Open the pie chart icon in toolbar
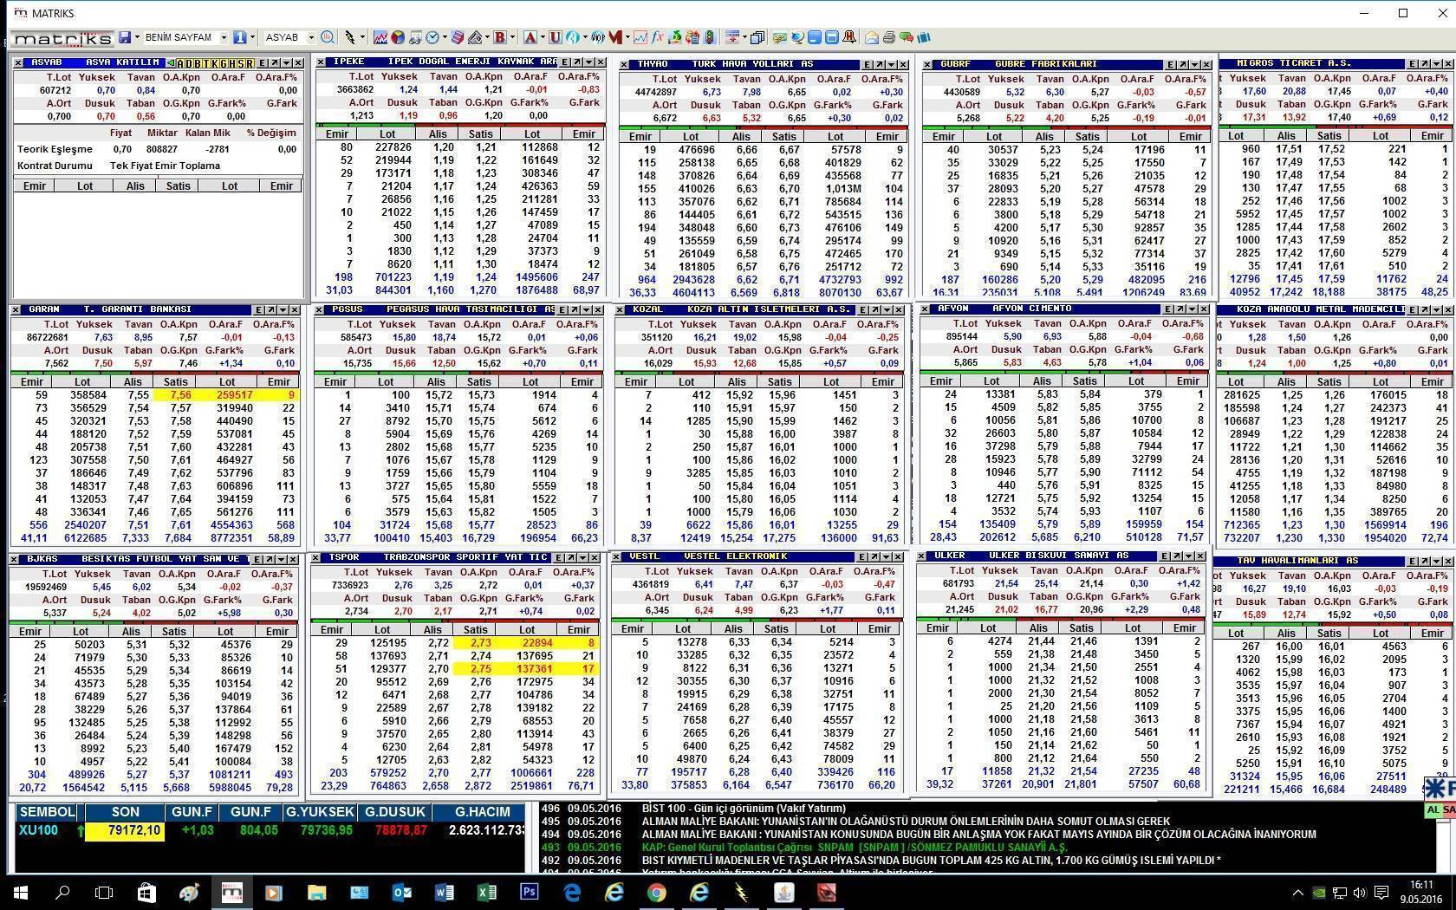 (x=397, y=38)
